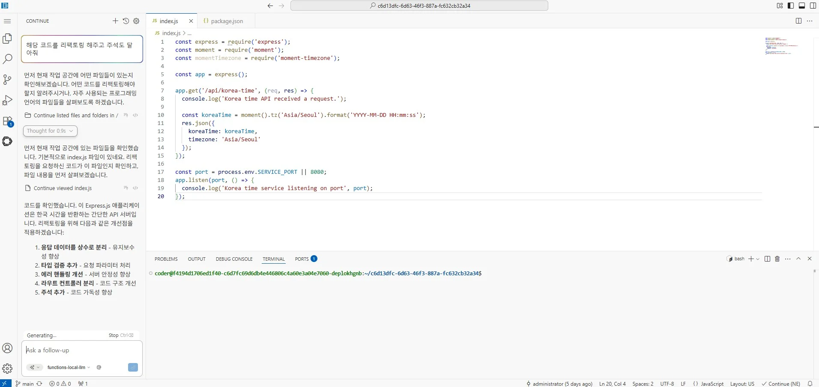Screen dimensions: 819x387
Task: View Continue chat history
Action: pyautogui.click(x=126, y=21)
